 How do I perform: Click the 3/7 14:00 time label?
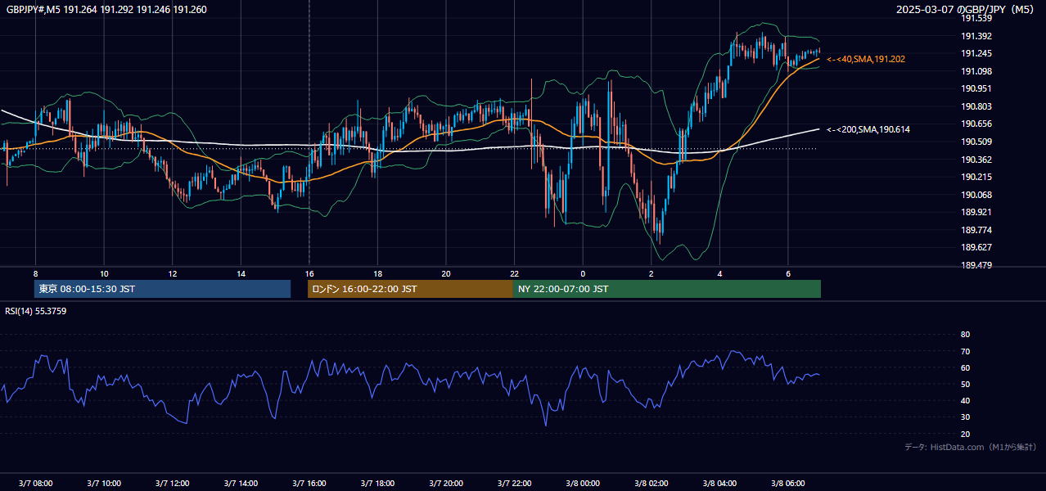(x=241, y=484)
